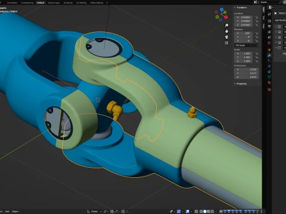Click the Add Modifier button
The height and width of the screenshot is (214, 286).
(x=280, y=20)
